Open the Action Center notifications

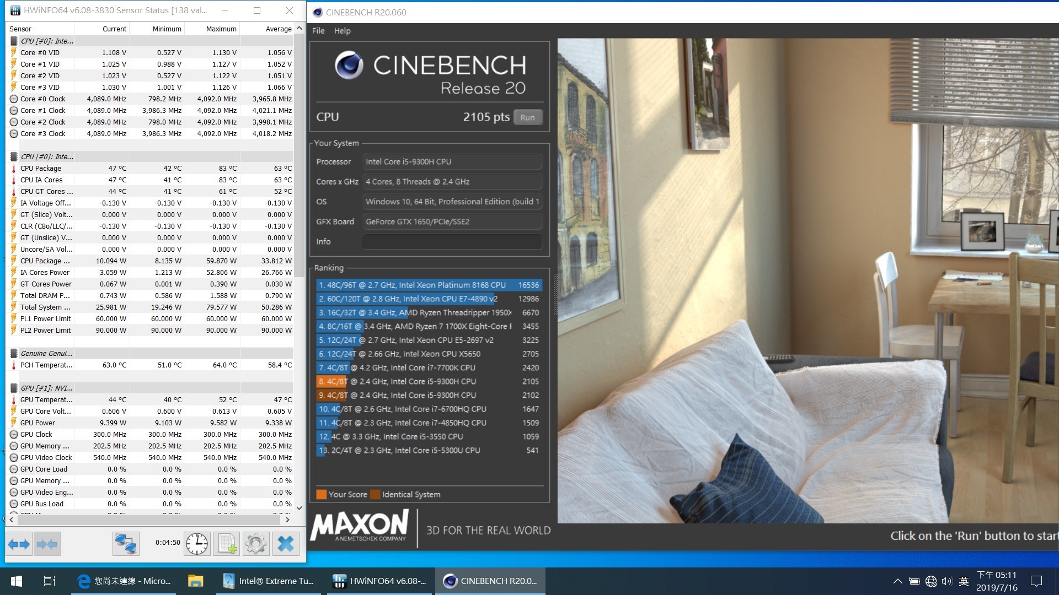1036,581
